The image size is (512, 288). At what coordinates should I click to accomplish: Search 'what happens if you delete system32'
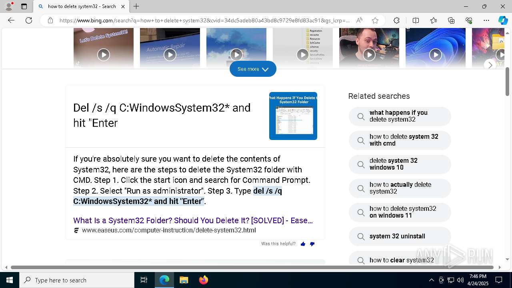coord(400,116)
